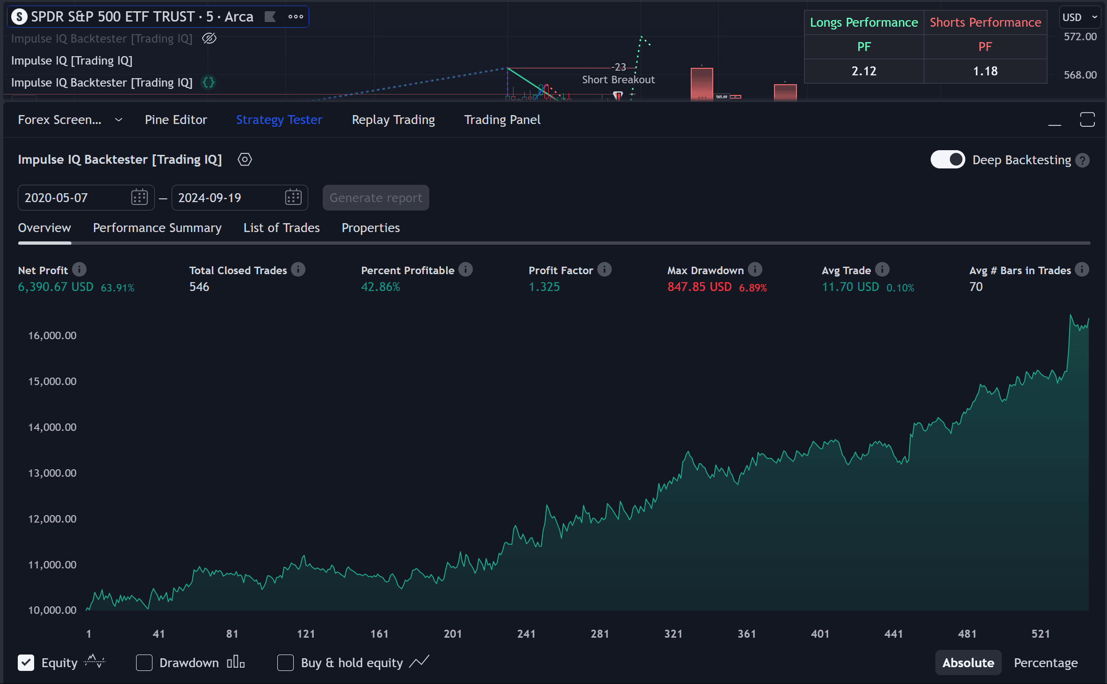The width and height of the screenshot is (1107, 684).
Task: Click the flag icon beside Arca
Action: tap(270, 17)
